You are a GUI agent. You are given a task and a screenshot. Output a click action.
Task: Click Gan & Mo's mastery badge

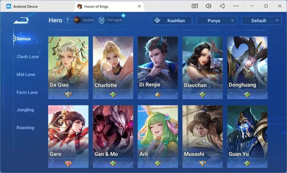pos(113,163)
